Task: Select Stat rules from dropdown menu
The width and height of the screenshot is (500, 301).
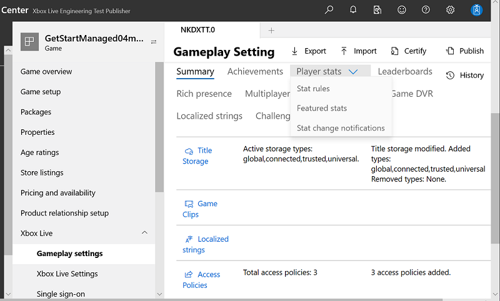Action: click(313, 89)
